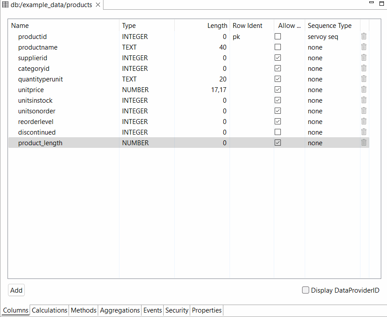Switch to the Calculations tab

50,310
